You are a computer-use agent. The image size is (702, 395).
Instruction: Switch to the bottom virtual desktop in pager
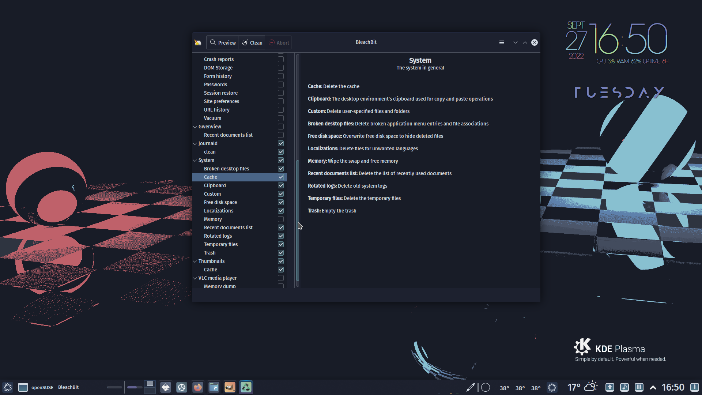[150, 391]
